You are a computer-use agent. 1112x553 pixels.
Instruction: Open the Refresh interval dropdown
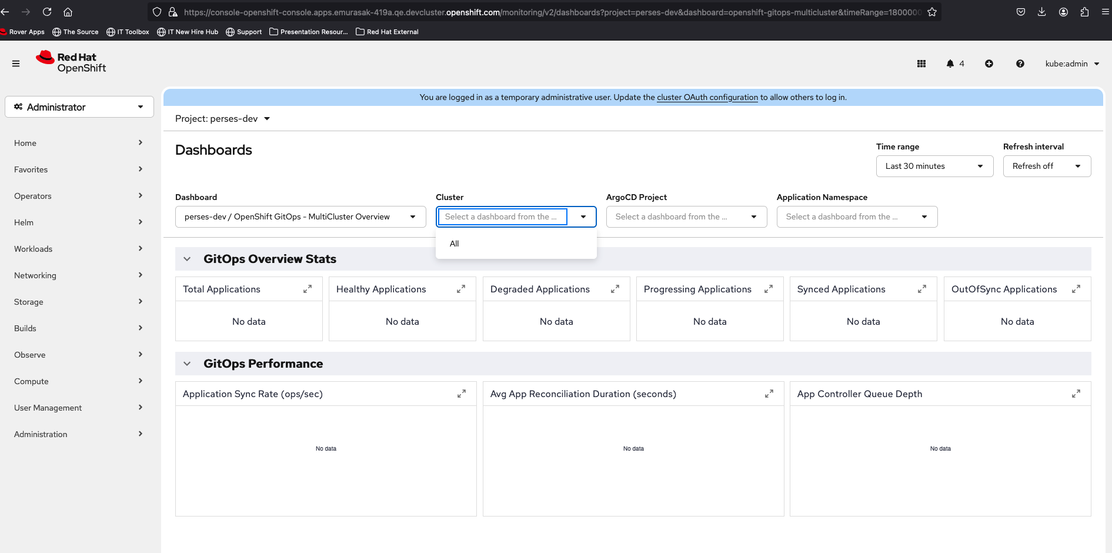[x=1046, y=166]
